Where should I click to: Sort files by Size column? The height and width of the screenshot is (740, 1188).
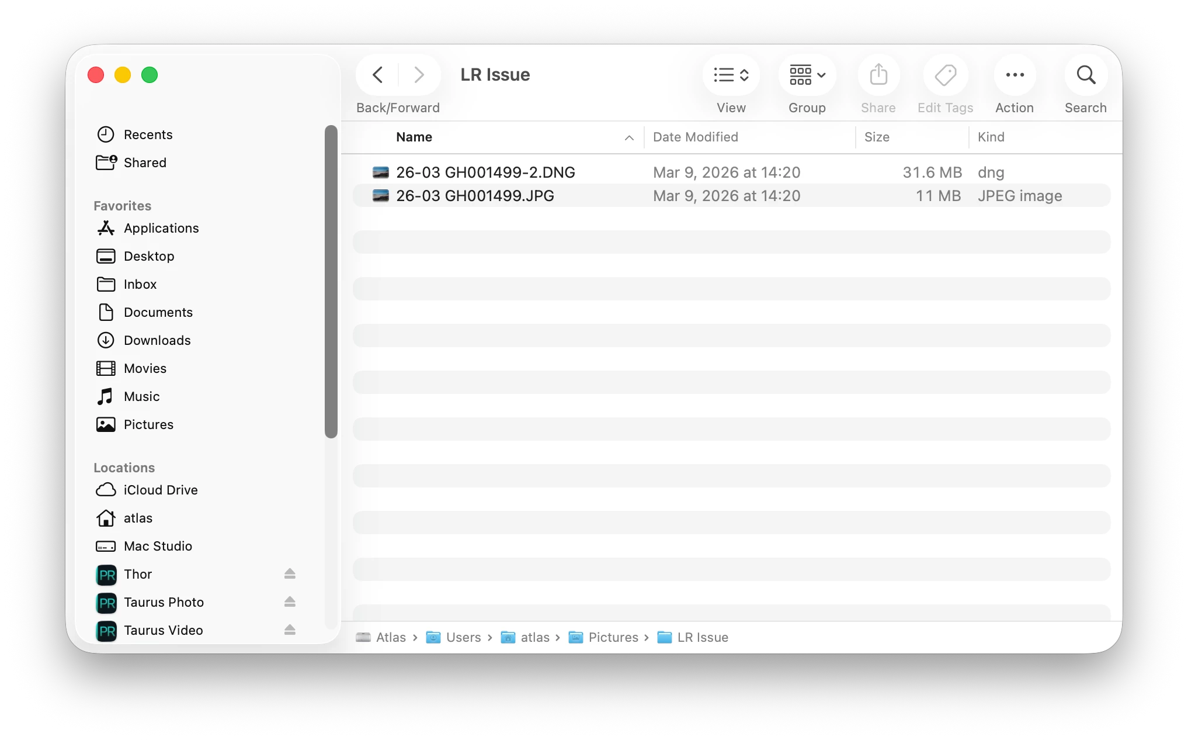(877, 137)
